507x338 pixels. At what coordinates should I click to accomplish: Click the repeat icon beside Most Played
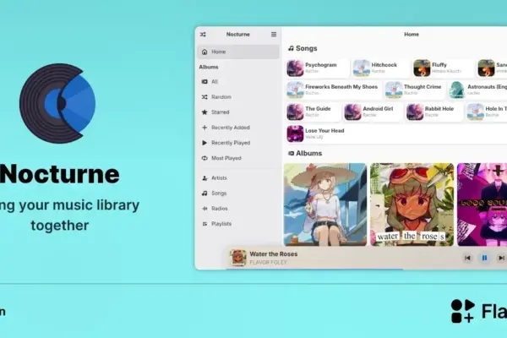pyautogui.click(x=204, y=158)
